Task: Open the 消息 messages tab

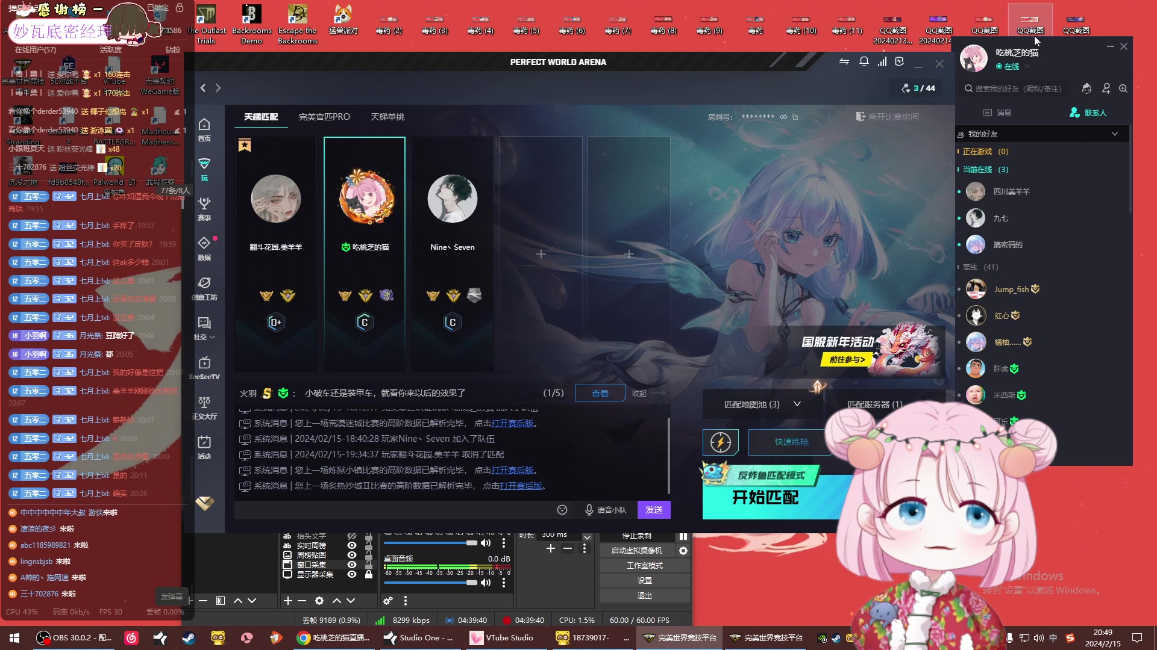Action: pyautogui.click(x=997, y=113)
